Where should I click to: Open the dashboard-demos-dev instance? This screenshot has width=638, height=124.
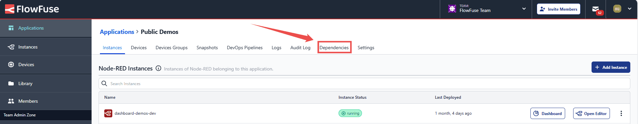pyautogui.click(x=135, y=113)
